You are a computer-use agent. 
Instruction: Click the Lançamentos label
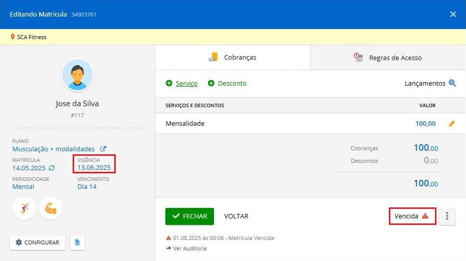pos(425,84)
